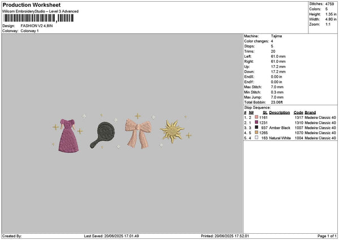Click the Brand column header
This screenshot has width=339, height=240.
point(310,113)
